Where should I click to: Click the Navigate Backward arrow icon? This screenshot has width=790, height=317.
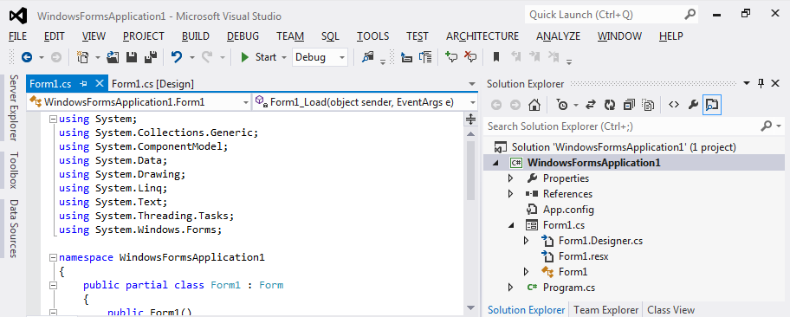click(26, 57)
